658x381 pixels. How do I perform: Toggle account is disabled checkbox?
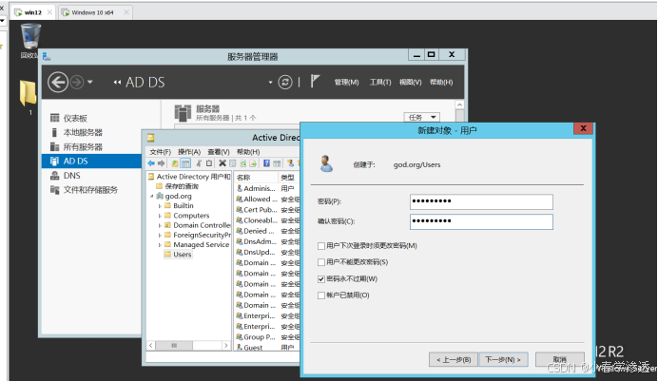click(x=321, y=295)
